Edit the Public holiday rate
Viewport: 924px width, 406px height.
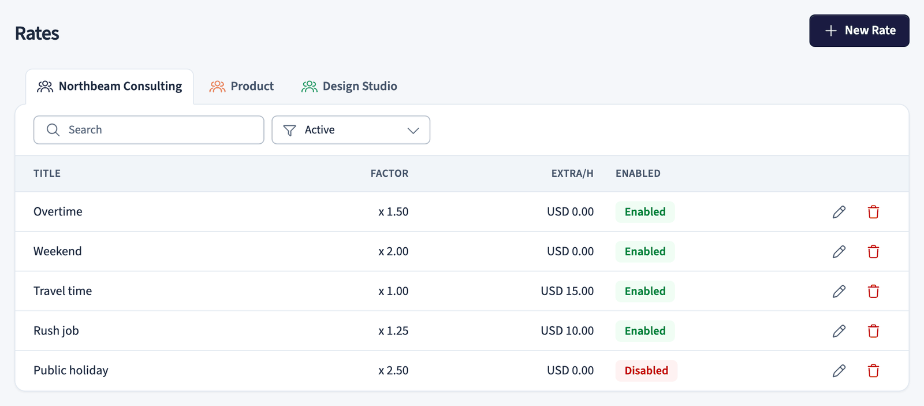click(839, 371)
